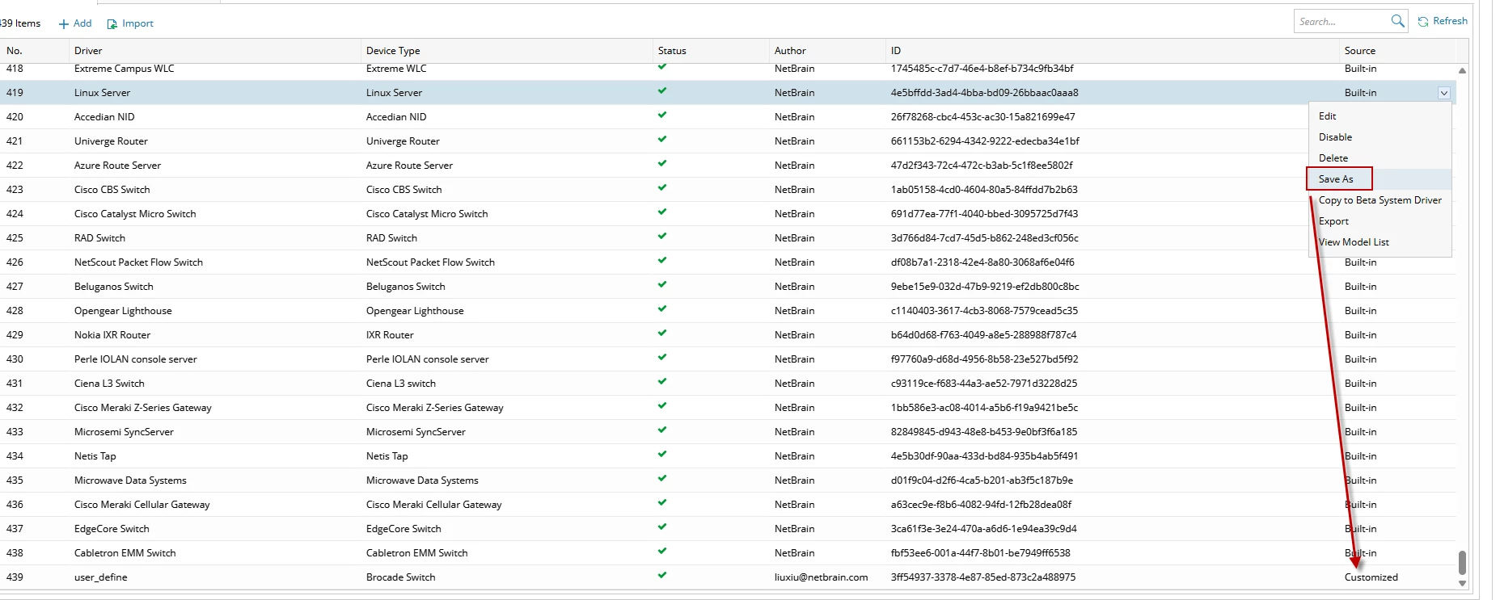This screenshot has width=1500, height=600.
Task: Click ID 3ff54937-3378-4e87-85ed-873c2a488975
Action: pos(983,577)
